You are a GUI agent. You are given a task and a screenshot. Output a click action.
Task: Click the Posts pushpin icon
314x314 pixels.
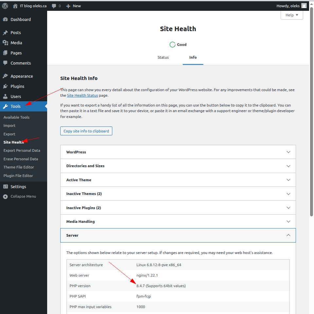[x=6, y=32]
